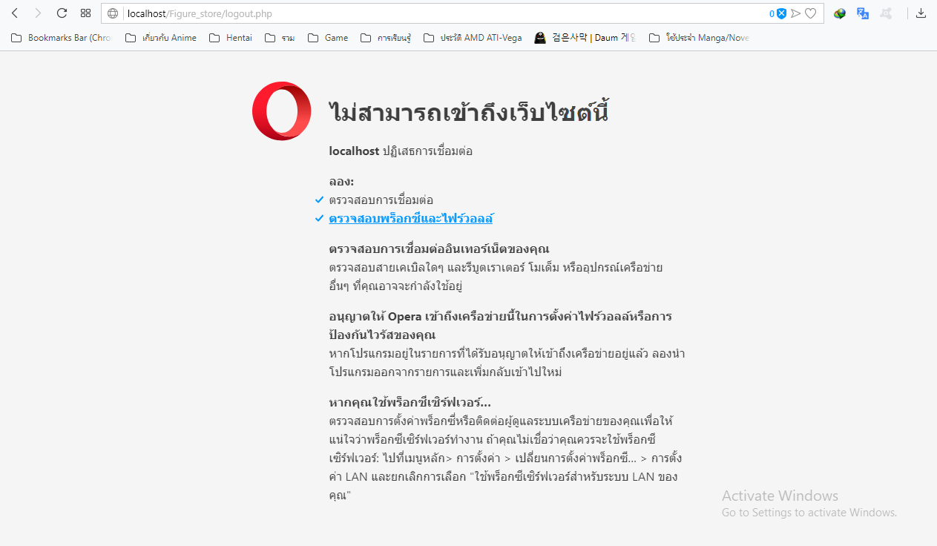
Task: Click the ตรวจสอบพร็อกซีและไฟร์วอลล์ link
Action: tap(411, 219)
